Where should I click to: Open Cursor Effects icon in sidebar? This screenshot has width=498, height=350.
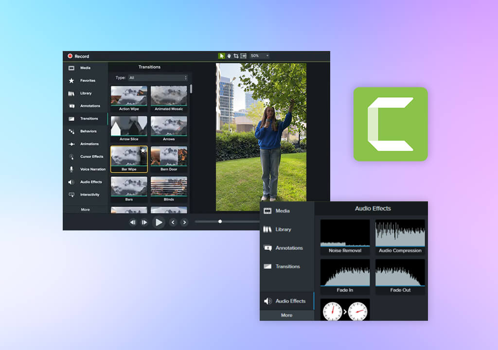71,157
